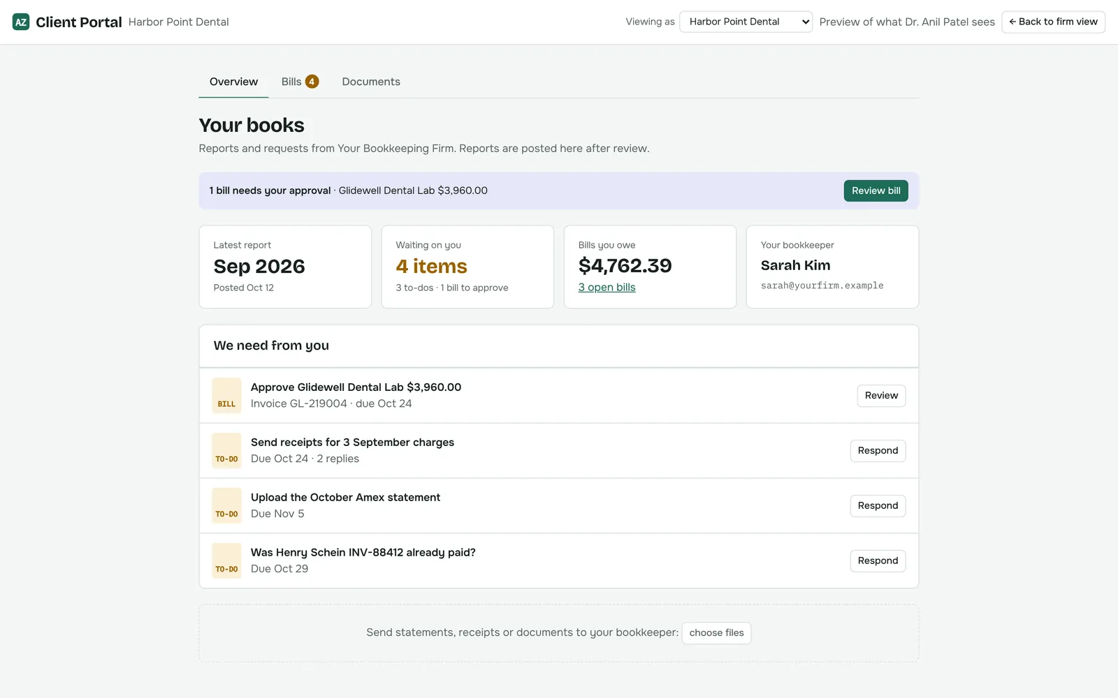Click the sarah@yourfirm.example email address
Viewport: 1118px width, 698px height.
822,285
